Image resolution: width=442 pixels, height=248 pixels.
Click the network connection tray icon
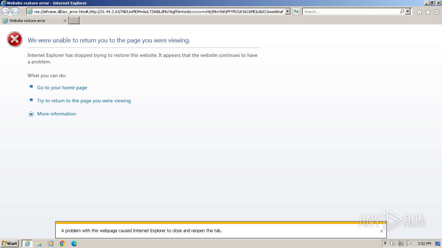tap(401, 244)
